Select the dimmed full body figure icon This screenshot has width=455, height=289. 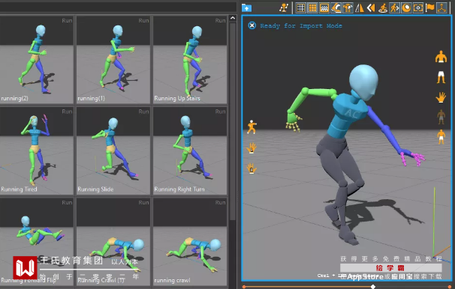pyautogui.click(x=441, y=117)
